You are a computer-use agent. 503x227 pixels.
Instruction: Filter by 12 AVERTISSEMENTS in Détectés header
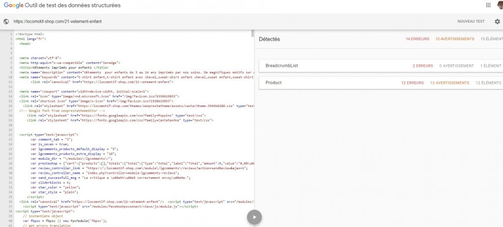[x=455, y=39]
